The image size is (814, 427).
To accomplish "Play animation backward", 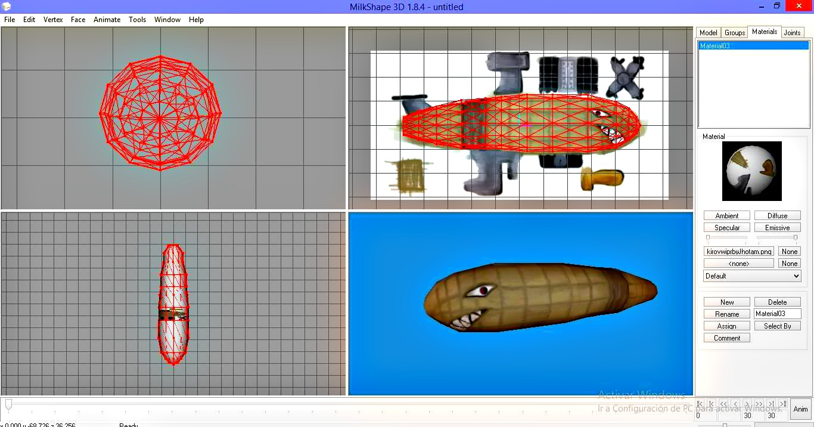I will pos(723,403).
